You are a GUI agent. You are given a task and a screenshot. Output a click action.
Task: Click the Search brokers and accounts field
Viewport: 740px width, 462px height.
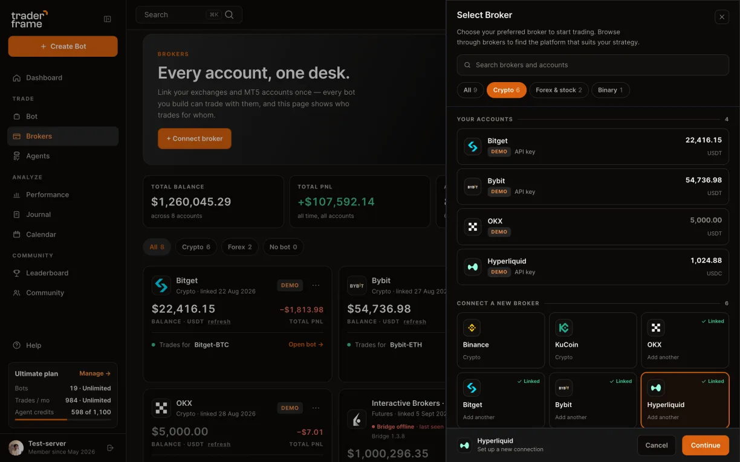coord(592,65)
